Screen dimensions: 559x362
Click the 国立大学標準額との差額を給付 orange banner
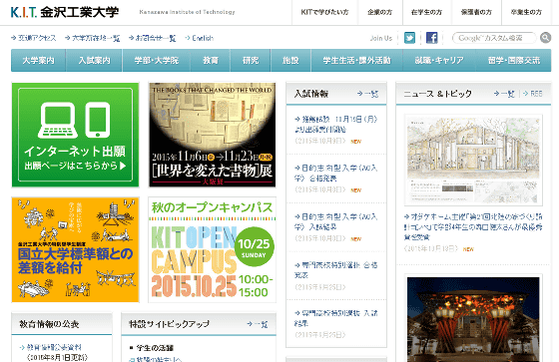[x=75, y=249]
